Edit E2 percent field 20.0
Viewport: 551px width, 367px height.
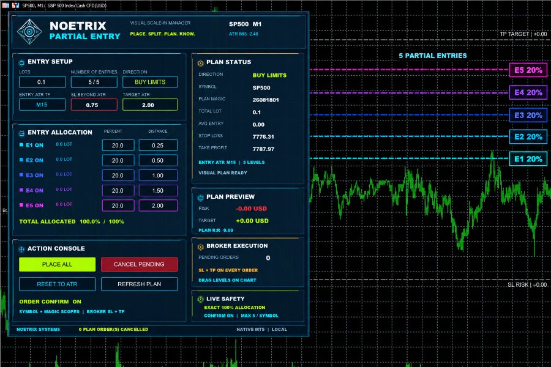pos(118,160)
